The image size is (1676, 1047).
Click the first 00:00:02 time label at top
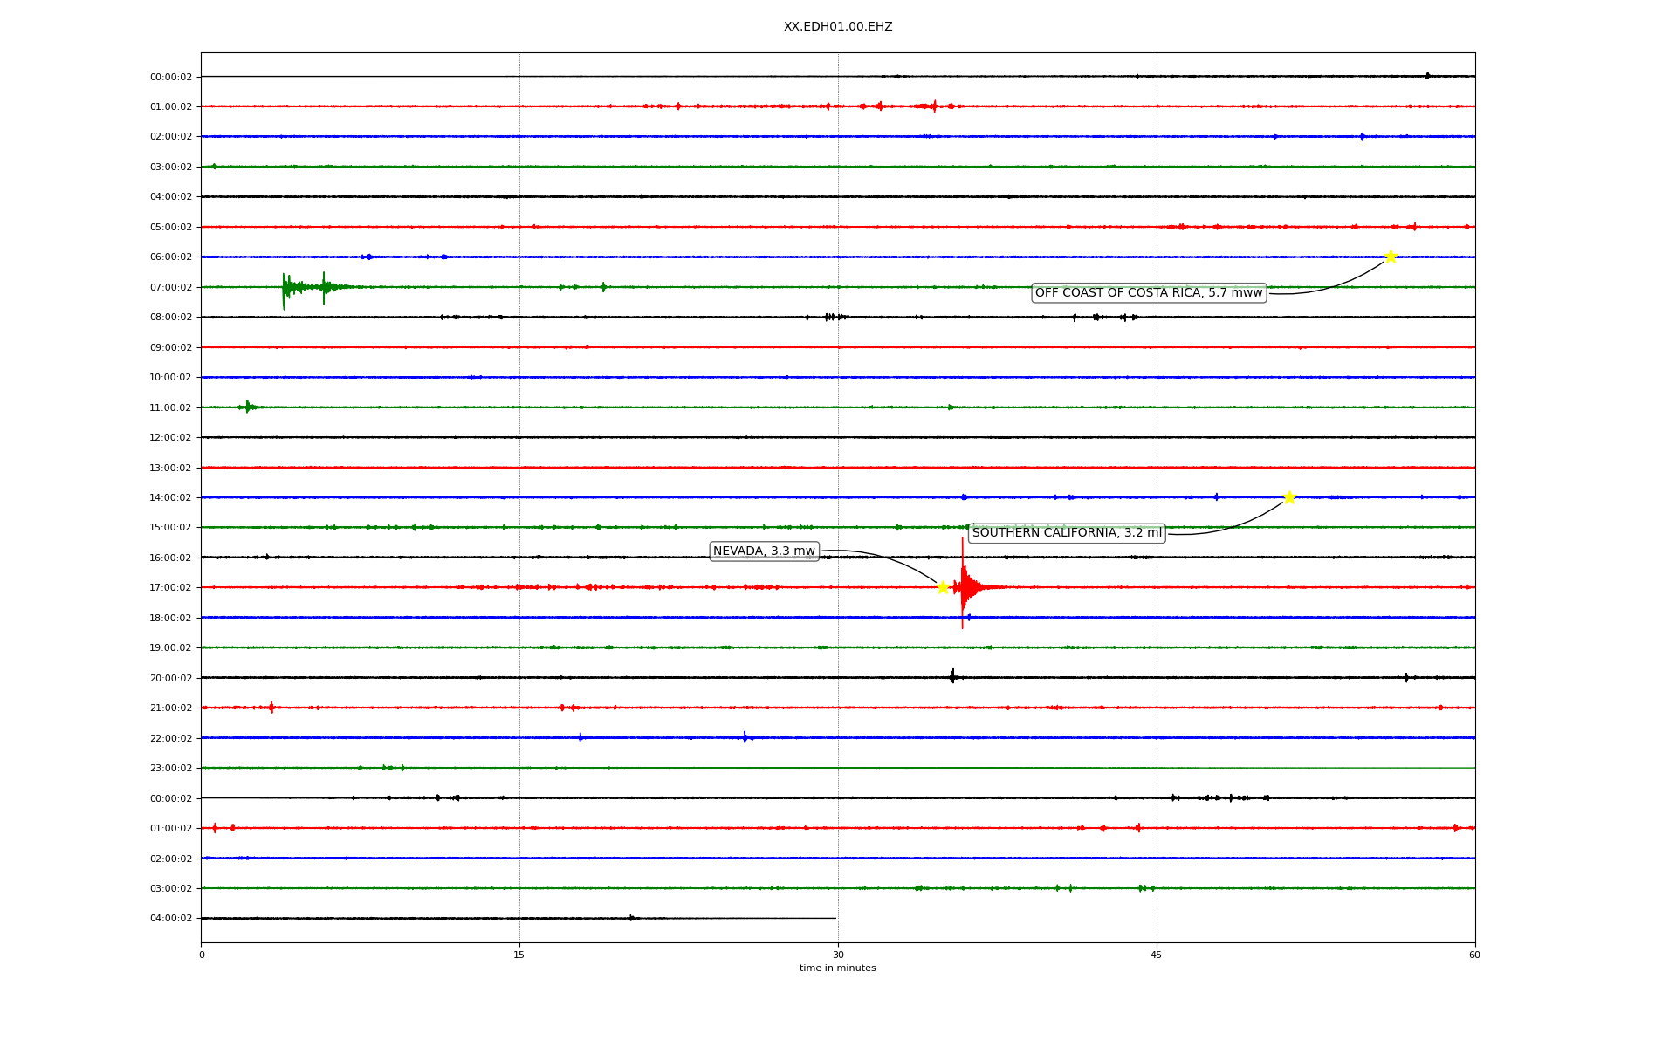click(171, 77)
